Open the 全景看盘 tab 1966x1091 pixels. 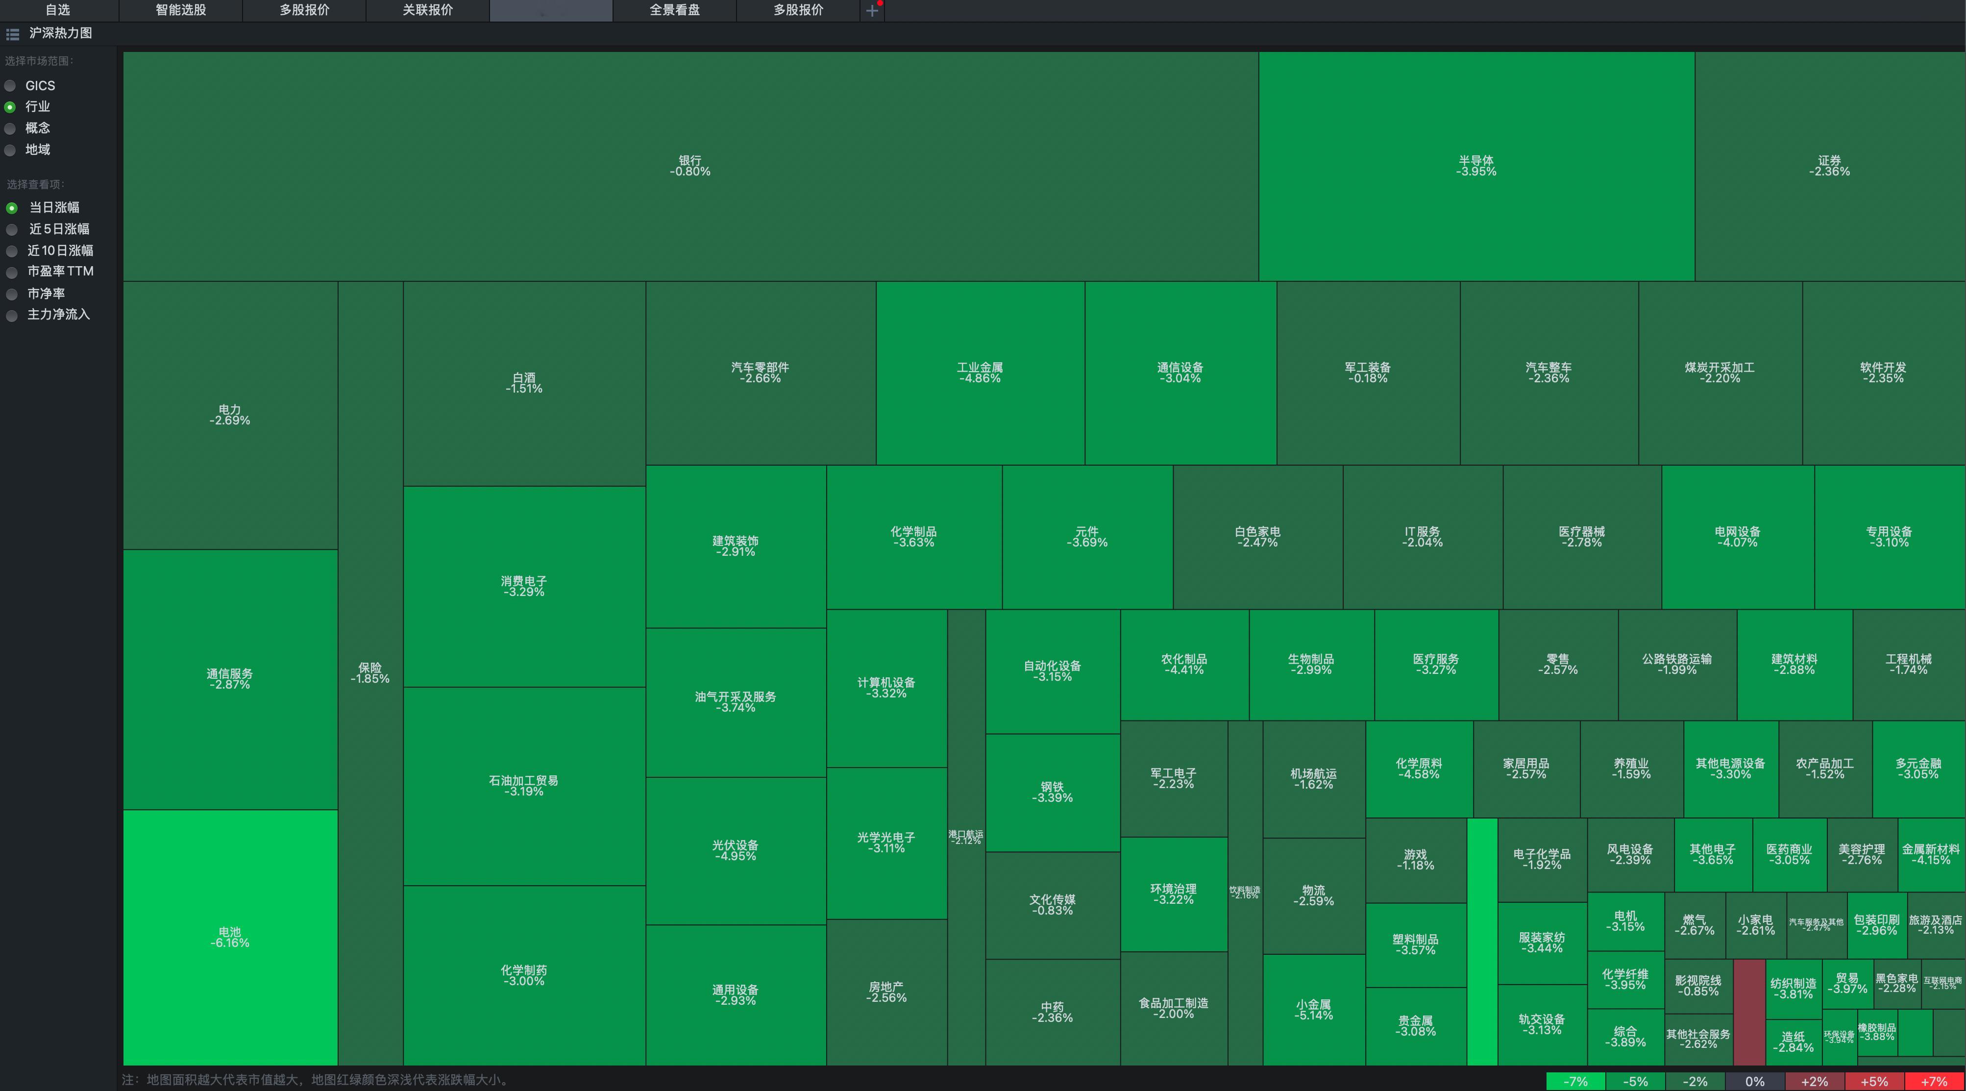[x=675, y=10]
